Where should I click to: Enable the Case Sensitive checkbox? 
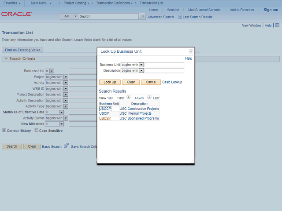click(37, 130)
